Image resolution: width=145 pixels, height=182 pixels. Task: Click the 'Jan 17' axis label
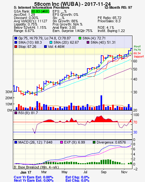tap(26, 172)
